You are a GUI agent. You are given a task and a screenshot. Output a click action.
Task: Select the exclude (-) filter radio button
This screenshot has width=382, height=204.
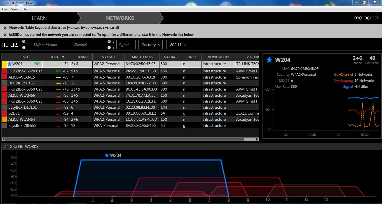click(x=24, y=48)
